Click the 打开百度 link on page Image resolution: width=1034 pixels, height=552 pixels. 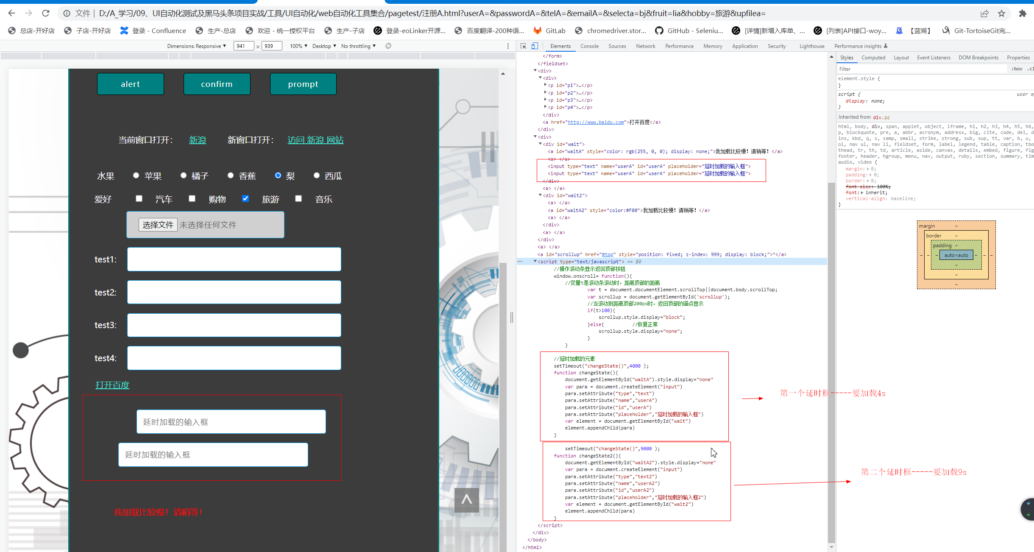tap(112, 385)
